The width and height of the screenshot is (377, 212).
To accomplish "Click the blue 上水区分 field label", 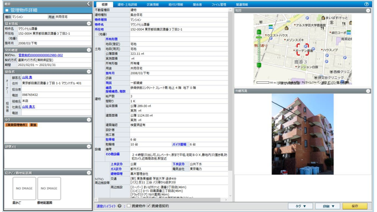I will 117,164.
